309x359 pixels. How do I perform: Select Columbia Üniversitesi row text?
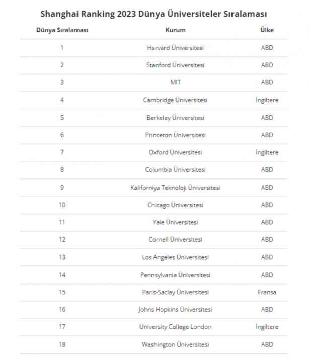(175, 170)
